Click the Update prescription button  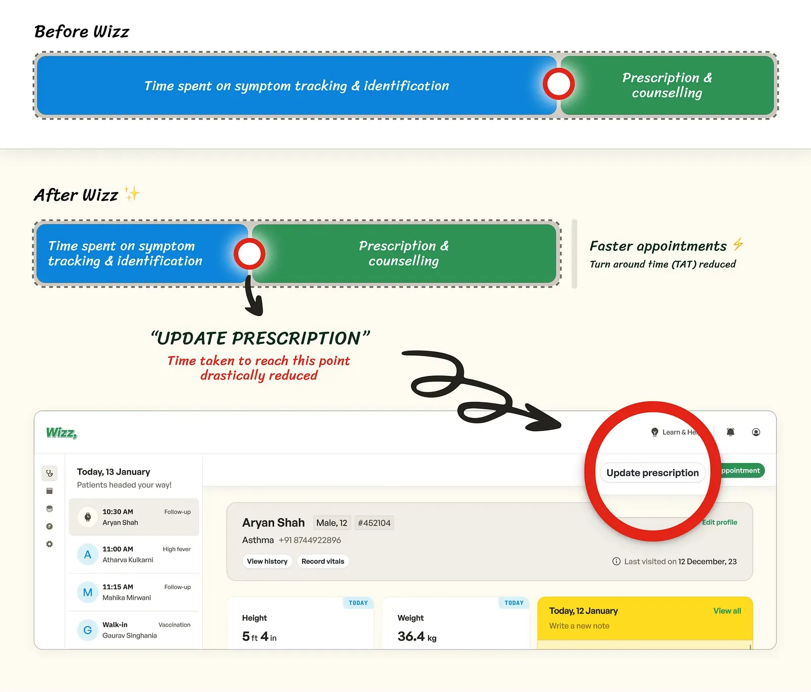click(652, 473)
